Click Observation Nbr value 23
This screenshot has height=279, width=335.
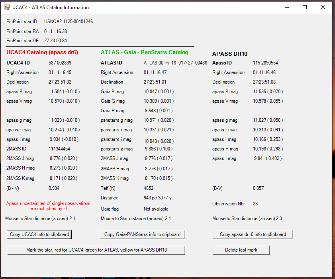coord(255,204)
